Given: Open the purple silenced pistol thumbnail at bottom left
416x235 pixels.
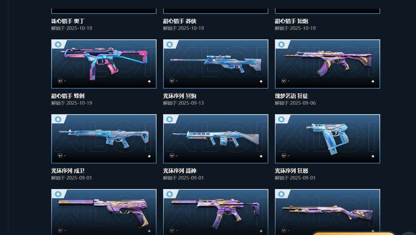Looking at the screenshot, I should point(104,212).
